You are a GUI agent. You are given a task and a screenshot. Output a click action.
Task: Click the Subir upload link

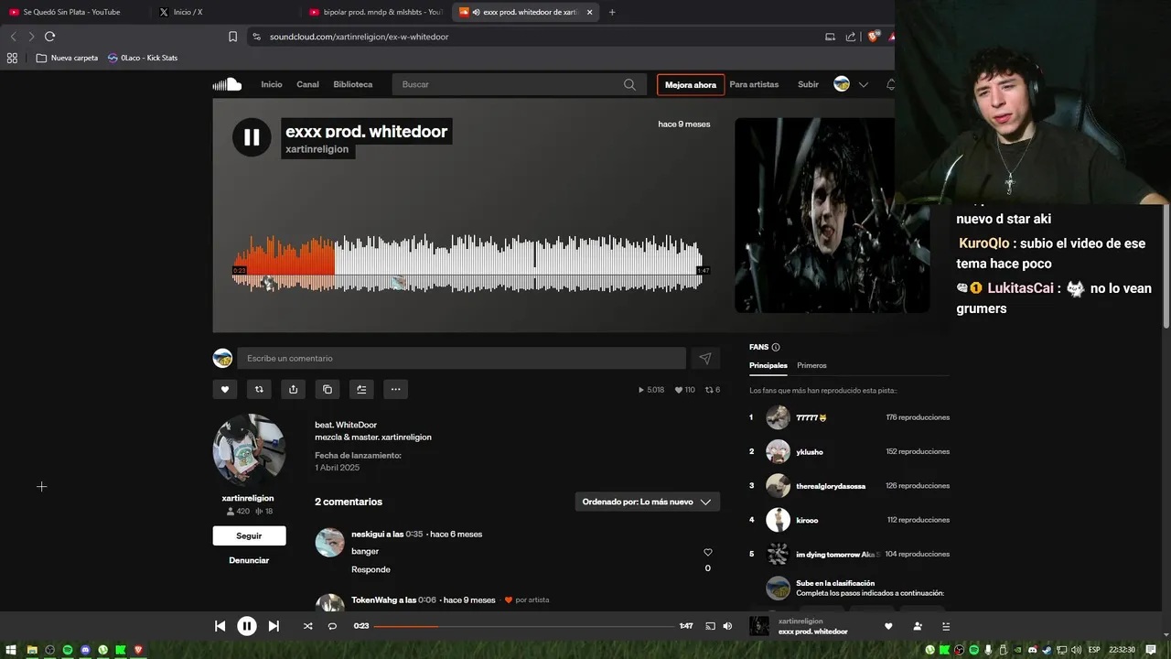808,84
